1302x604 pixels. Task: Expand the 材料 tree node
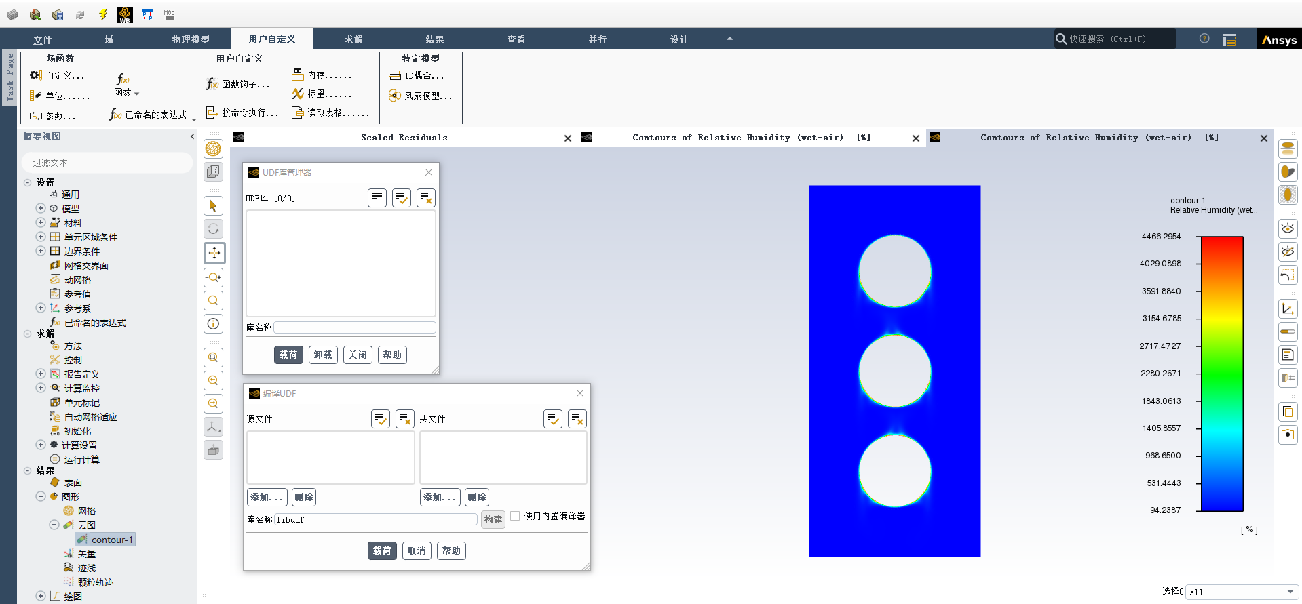(41, 222)
